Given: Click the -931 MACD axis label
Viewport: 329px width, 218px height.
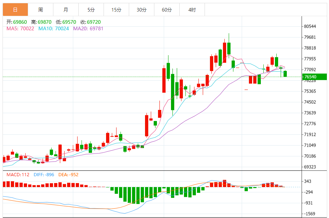Looking at the screenshot, I should click(308, 203).
